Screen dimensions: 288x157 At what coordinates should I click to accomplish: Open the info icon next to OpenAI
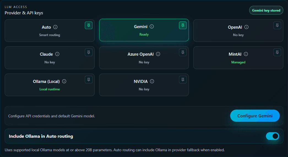tap(246, 27)
